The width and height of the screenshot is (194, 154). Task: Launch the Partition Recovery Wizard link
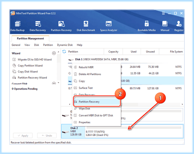[32, 78]
